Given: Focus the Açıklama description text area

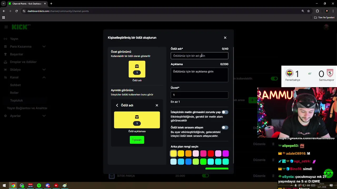Looking at the screenshot, I should (x=199, y=75).
